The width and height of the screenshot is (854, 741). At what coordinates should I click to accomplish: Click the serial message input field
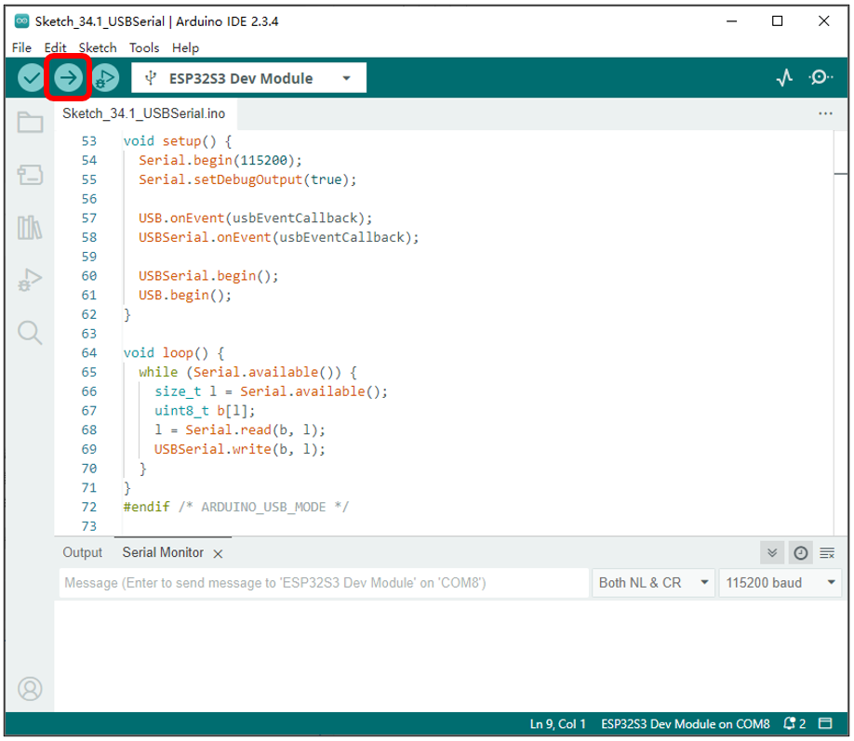click(324, 583)
